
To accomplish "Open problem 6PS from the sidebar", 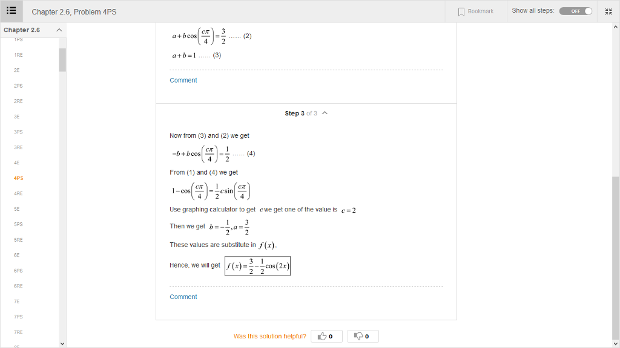I will point(18,270).
